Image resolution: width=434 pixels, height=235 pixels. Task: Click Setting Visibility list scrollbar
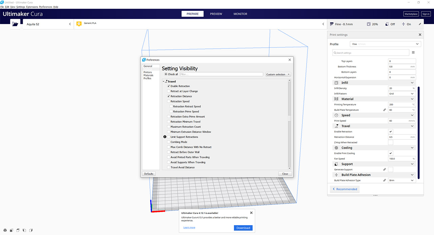[289, 118]
